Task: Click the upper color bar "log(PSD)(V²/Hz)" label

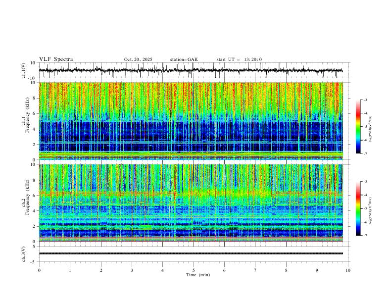Action: tap(371, 129)
